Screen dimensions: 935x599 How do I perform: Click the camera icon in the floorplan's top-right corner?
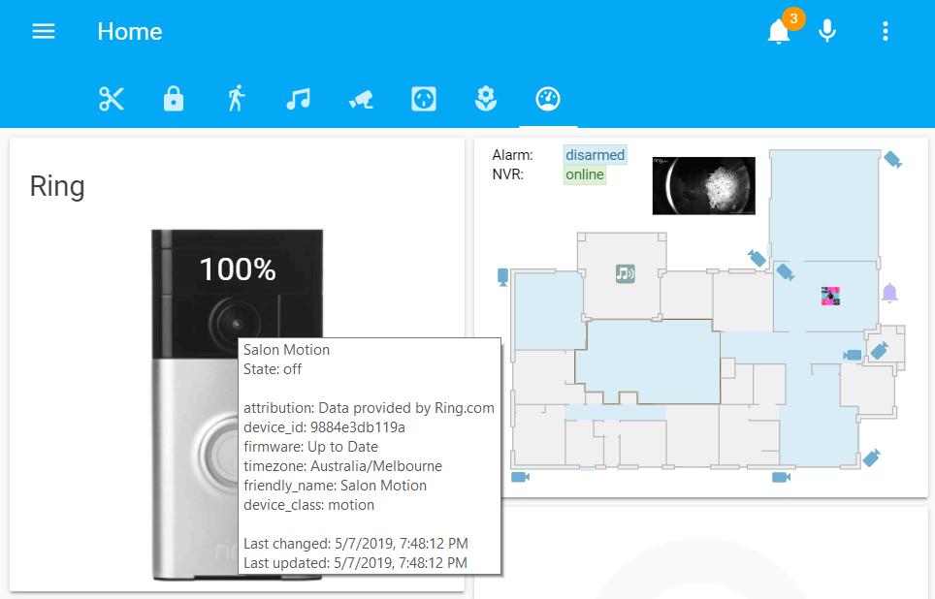[892, 160]
